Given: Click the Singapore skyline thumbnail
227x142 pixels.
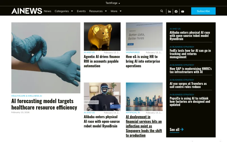Looking at the screenshot, I should coord(144,97).
